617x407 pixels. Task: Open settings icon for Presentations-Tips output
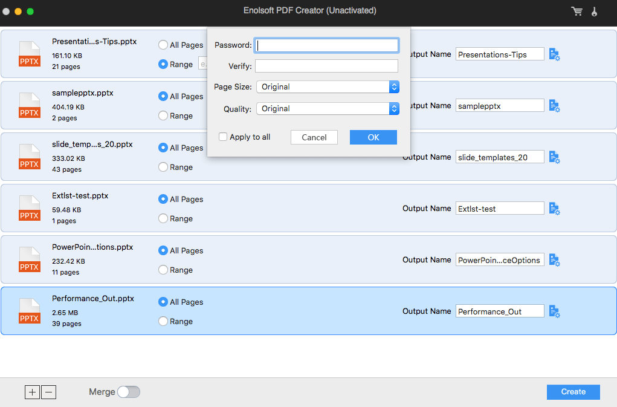[554, 54]
